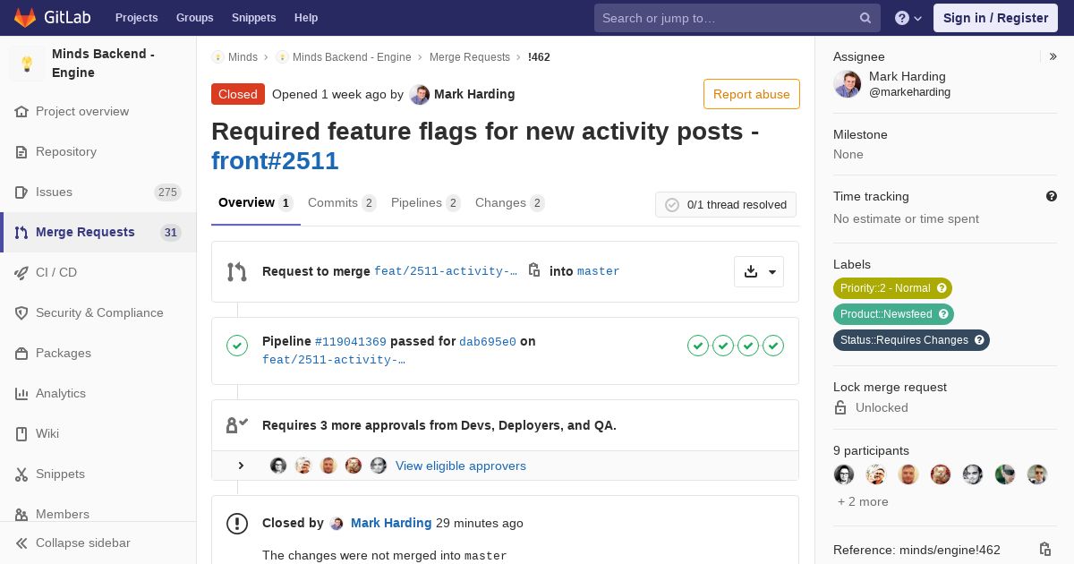Expand the eligible approvers list
This screenshot has height=564, width=1074.
[x=241, y=466]
